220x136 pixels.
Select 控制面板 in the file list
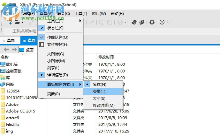click(x=11, y=71)
